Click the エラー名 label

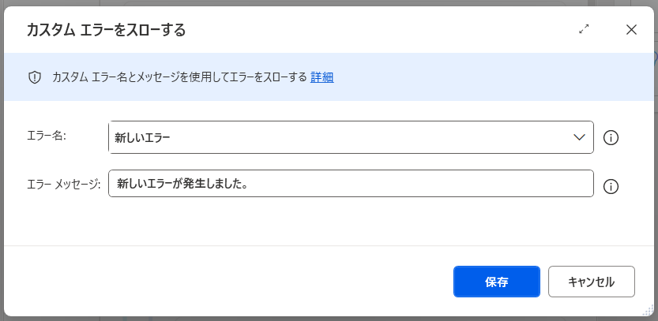47,136
